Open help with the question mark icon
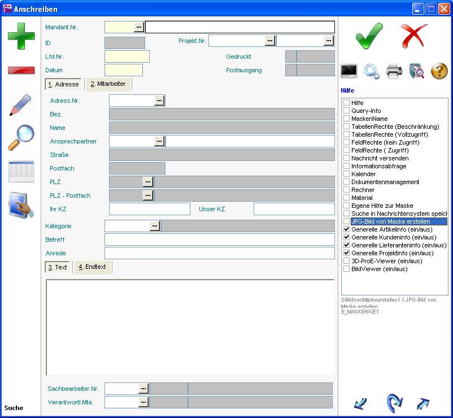 [439, 71]
